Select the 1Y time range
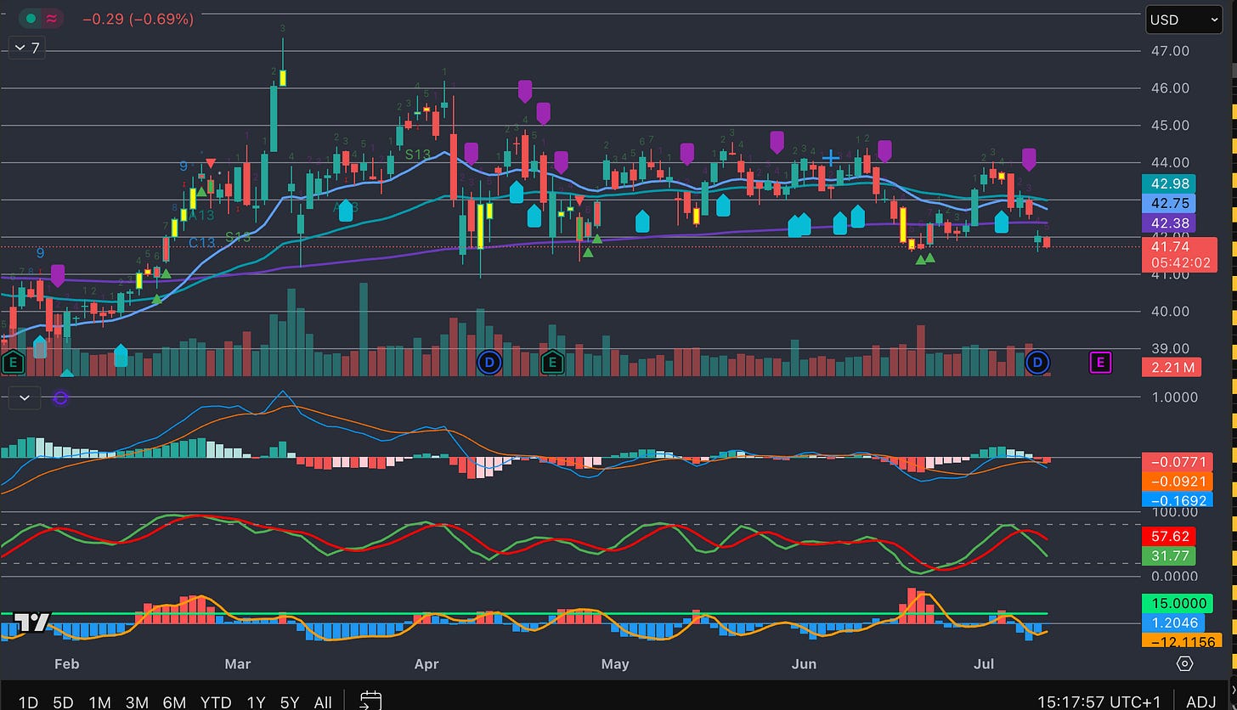Image resolution: width=1237 pixels, height=710 pixels. tap(256, 702)
